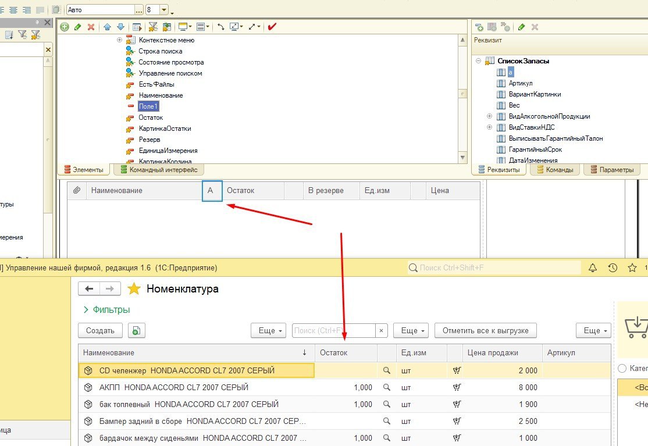Click the red X Delete icon in elements toolbar
The height and width of the screenshot is (446, 648).
click(91, 27)
